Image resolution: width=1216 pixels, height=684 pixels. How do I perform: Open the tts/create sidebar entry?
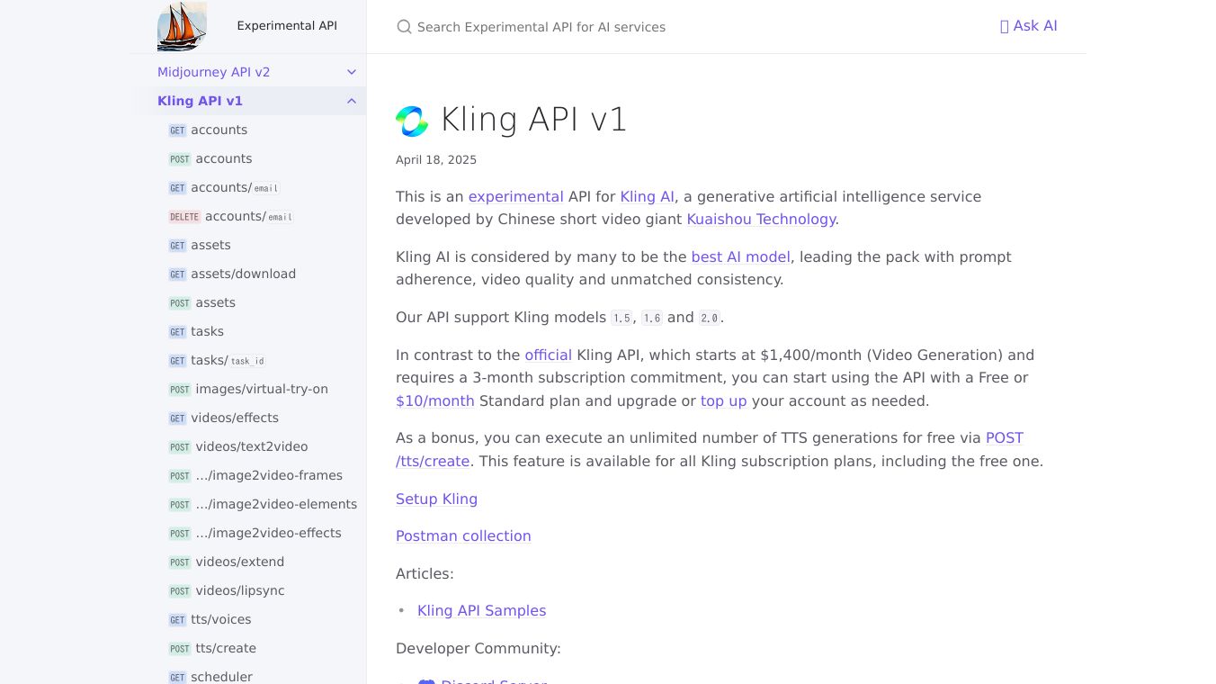coord(226,648)
